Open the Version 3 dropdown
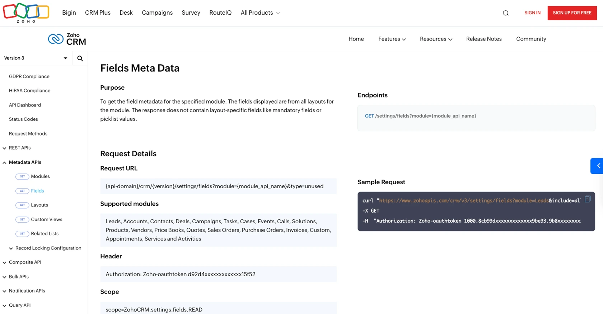 click(36, 58)
